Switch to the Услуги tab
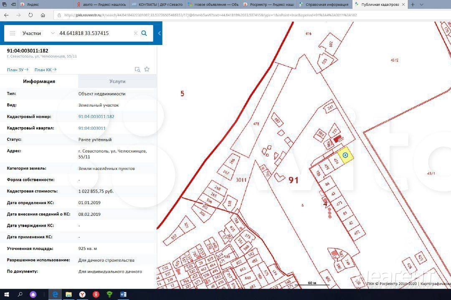 [117, 81]
